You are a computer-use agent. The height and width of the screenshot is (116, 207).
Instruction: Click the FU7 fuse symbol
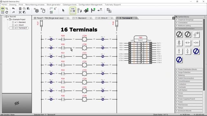[x=41, y=24]
